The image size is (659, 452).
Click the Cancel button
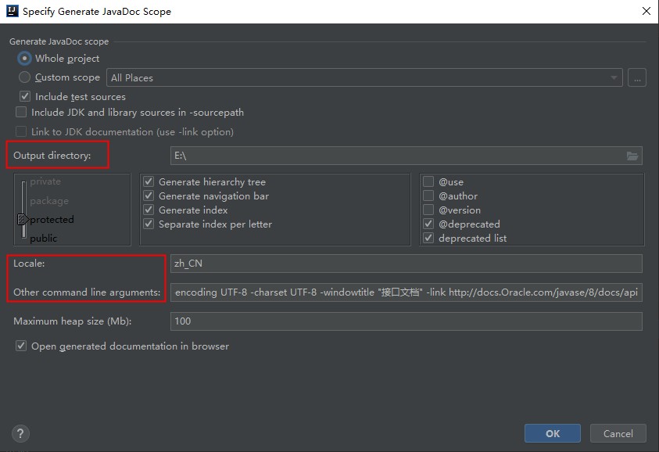coord(618,433)
